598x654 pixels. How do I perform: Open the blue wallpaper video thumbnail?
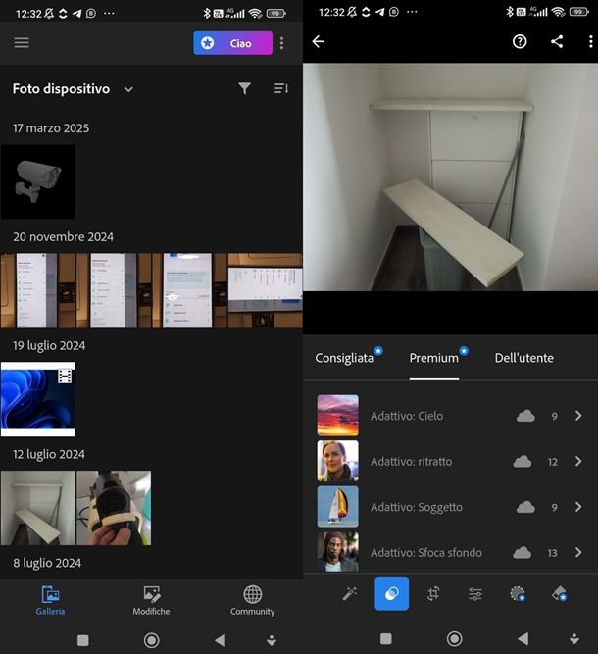[38, 399]
